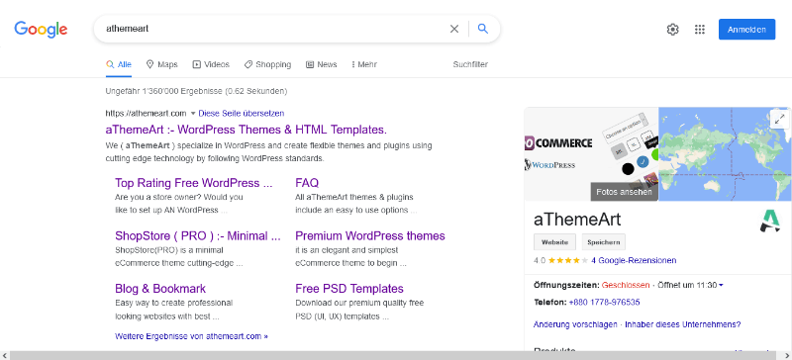Click phone number +880 1778-976535
This screenshot has width=792, height=360.
(x=604, y=303)
